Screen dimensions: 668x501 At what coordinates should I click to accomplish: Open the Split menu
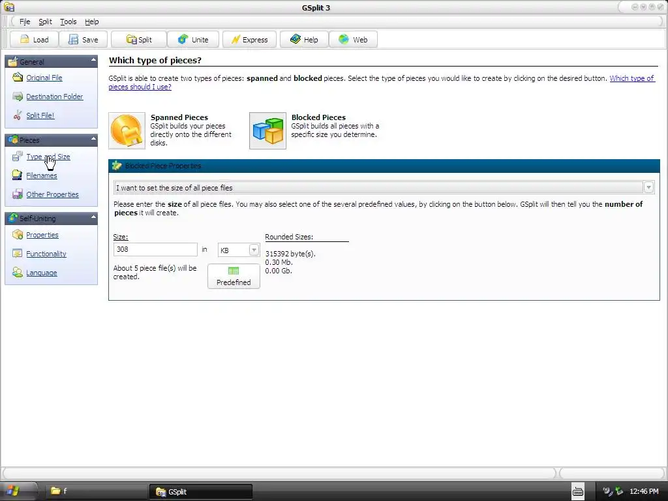coord(45,22)
